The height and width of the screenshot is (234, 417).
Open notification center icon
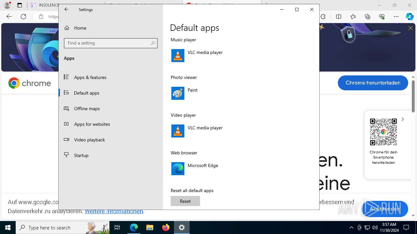click(407, 227)
